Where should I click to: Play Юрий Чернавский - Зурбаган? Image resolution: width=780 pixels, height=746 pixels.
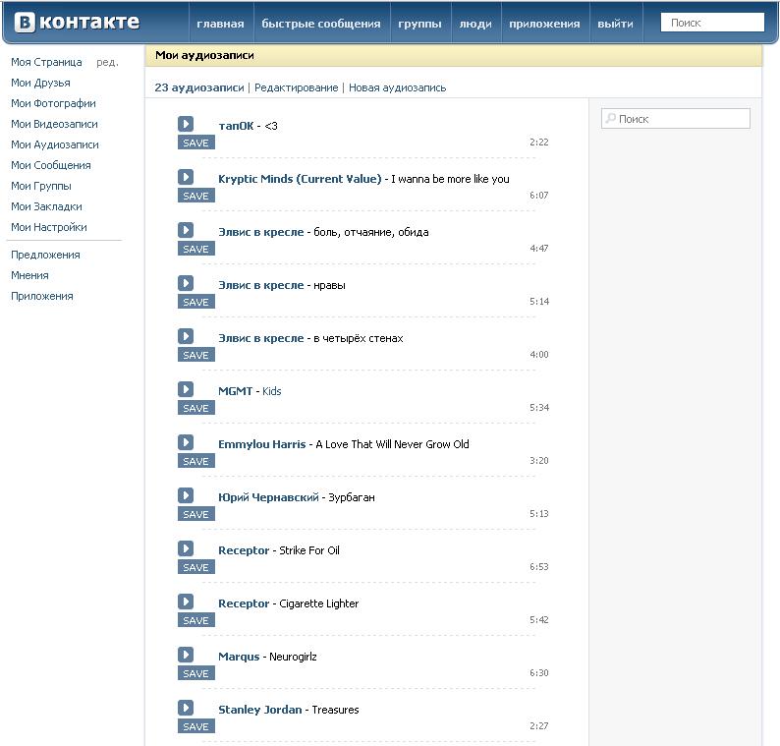click(186, 495)
